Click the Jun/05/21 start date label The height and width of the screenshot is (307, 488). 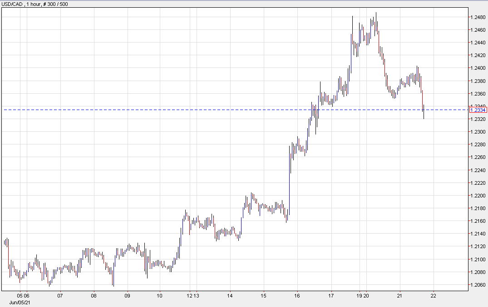(21, 302)
